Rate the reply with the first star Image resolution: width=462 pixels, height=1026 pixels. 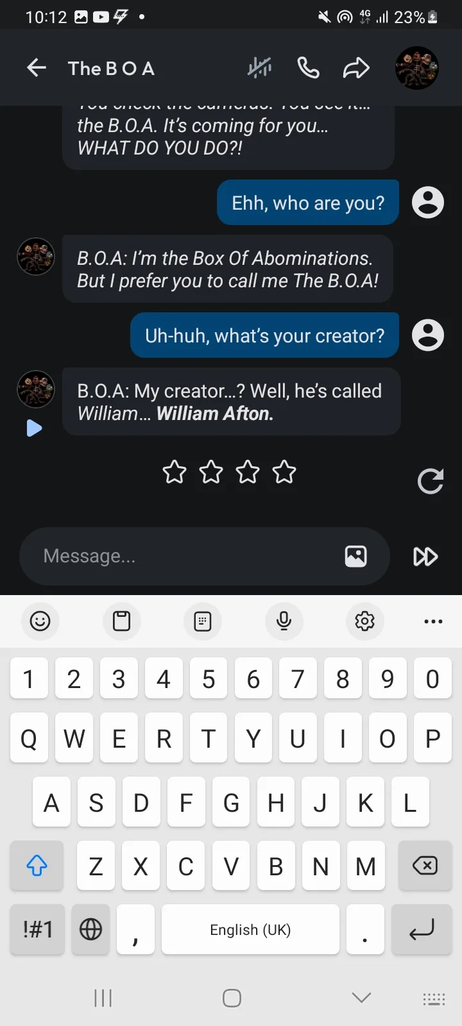(x=175, y=473)
